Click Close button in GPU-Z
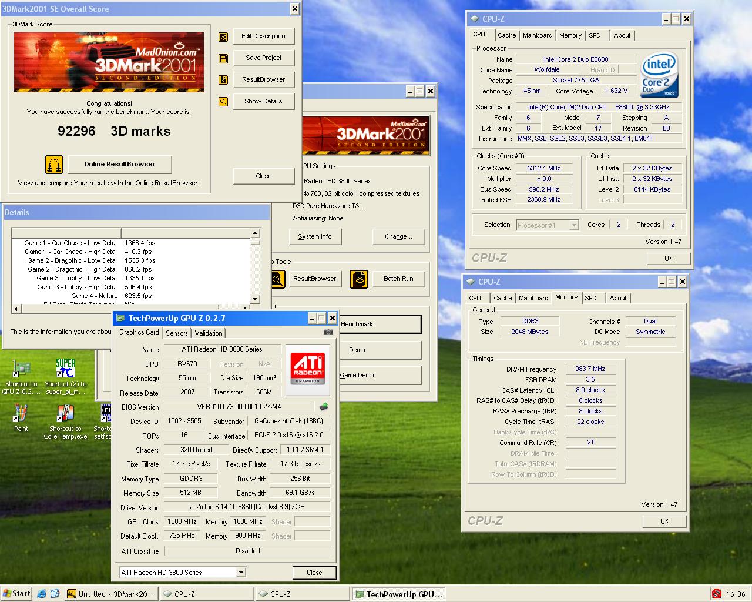752x602 pixels. tap(314, 572)
